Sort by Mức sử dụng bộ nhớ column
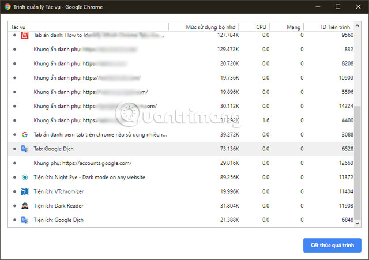 [210, 27]
